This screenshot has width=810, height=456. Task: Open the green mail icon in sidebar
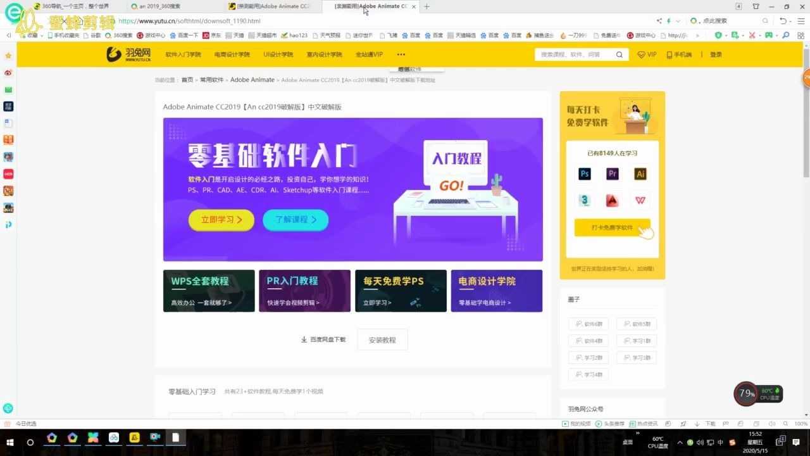(x=8, y=90)
